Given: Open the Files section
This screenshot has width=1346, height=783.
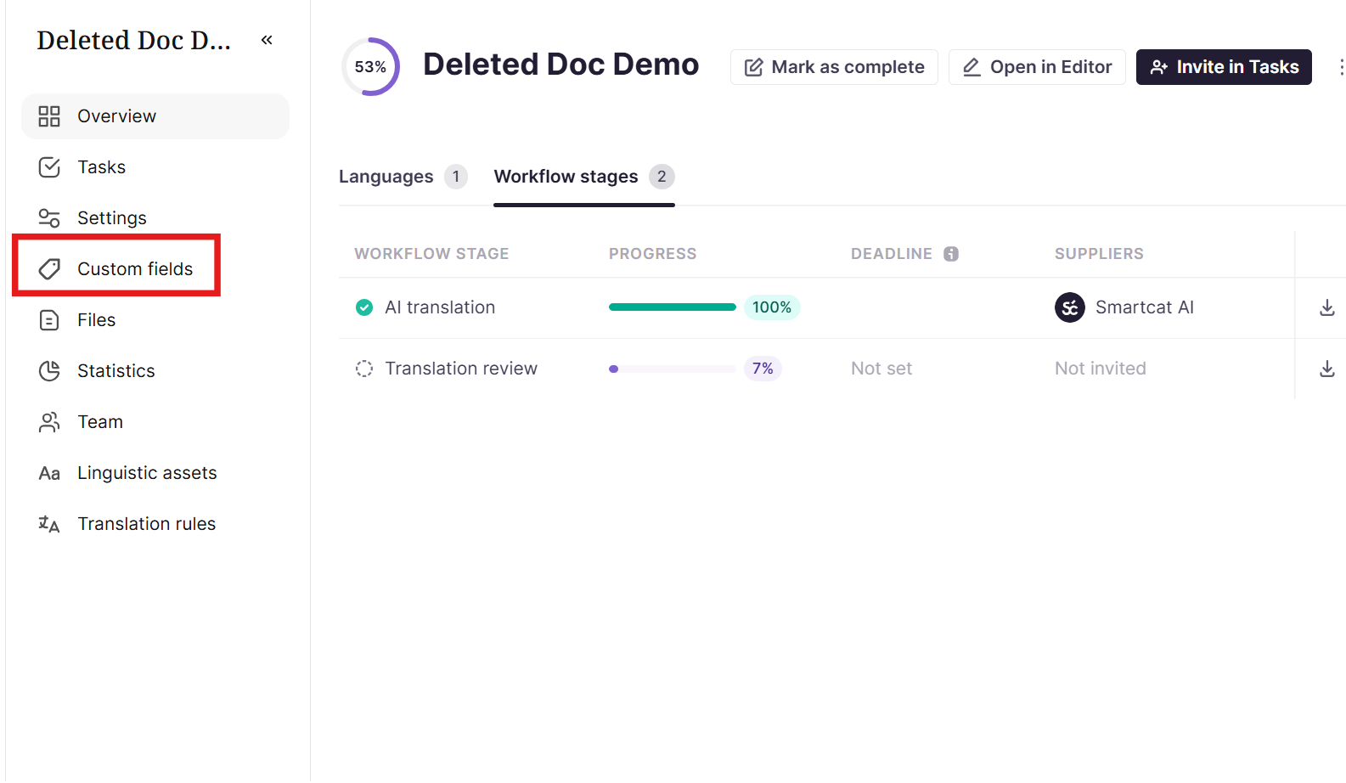Looking at the screenshot, I should [155, 320].
